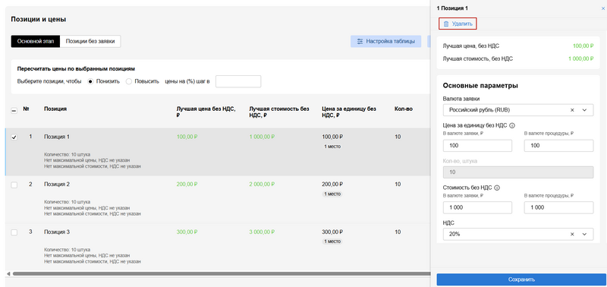Click the Цена за единицу без НДС column header
This screenshot has width=607, height=287.
point(349,112)
